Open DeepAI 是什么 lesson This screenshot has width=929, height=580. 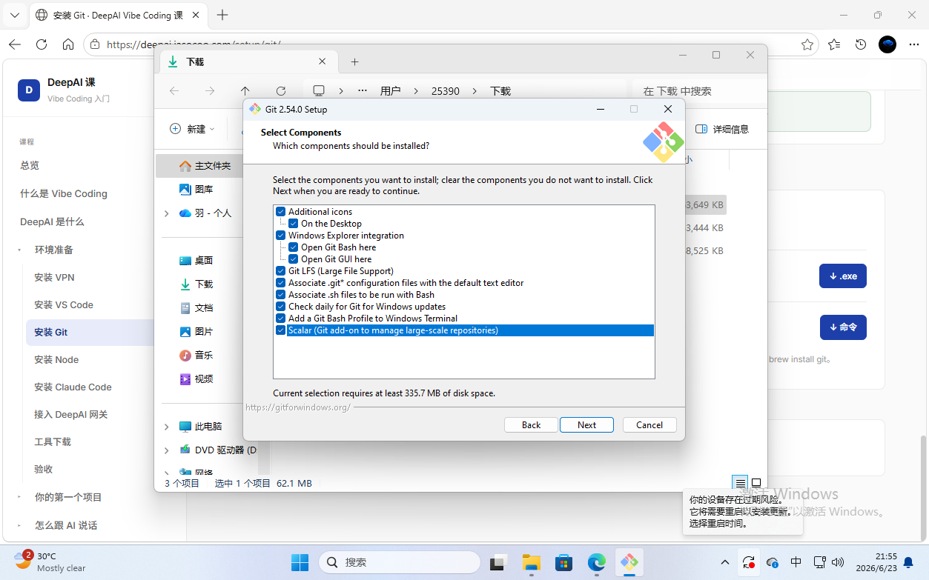(x=52, y=222)
